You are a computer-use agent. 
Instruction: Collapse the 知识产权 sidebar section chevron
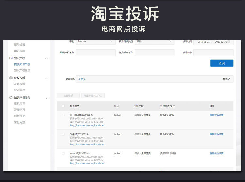[46, 59]
